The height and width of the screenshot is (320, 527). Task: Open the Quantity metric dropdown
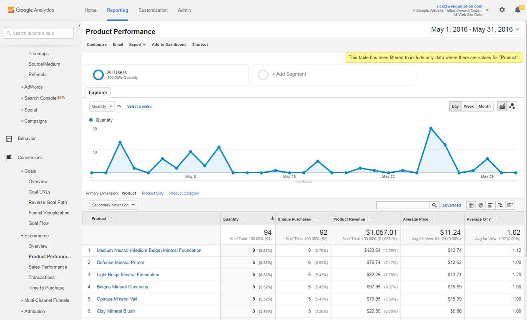102,107
